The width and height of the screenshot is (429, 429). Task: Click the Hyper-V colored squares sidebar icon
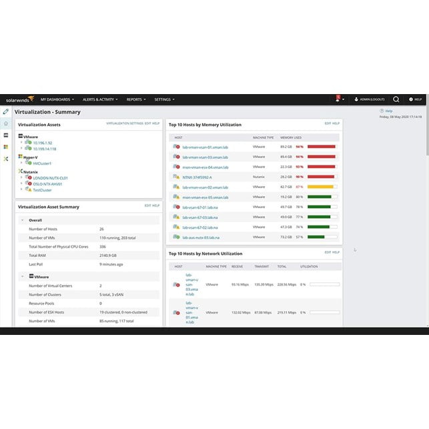pos(6,147)
